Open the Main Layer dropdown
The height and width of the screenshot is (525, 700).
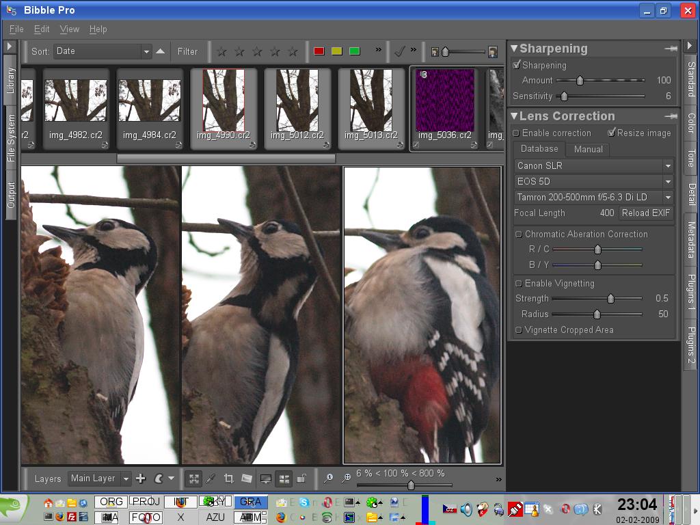coord(100,479)
